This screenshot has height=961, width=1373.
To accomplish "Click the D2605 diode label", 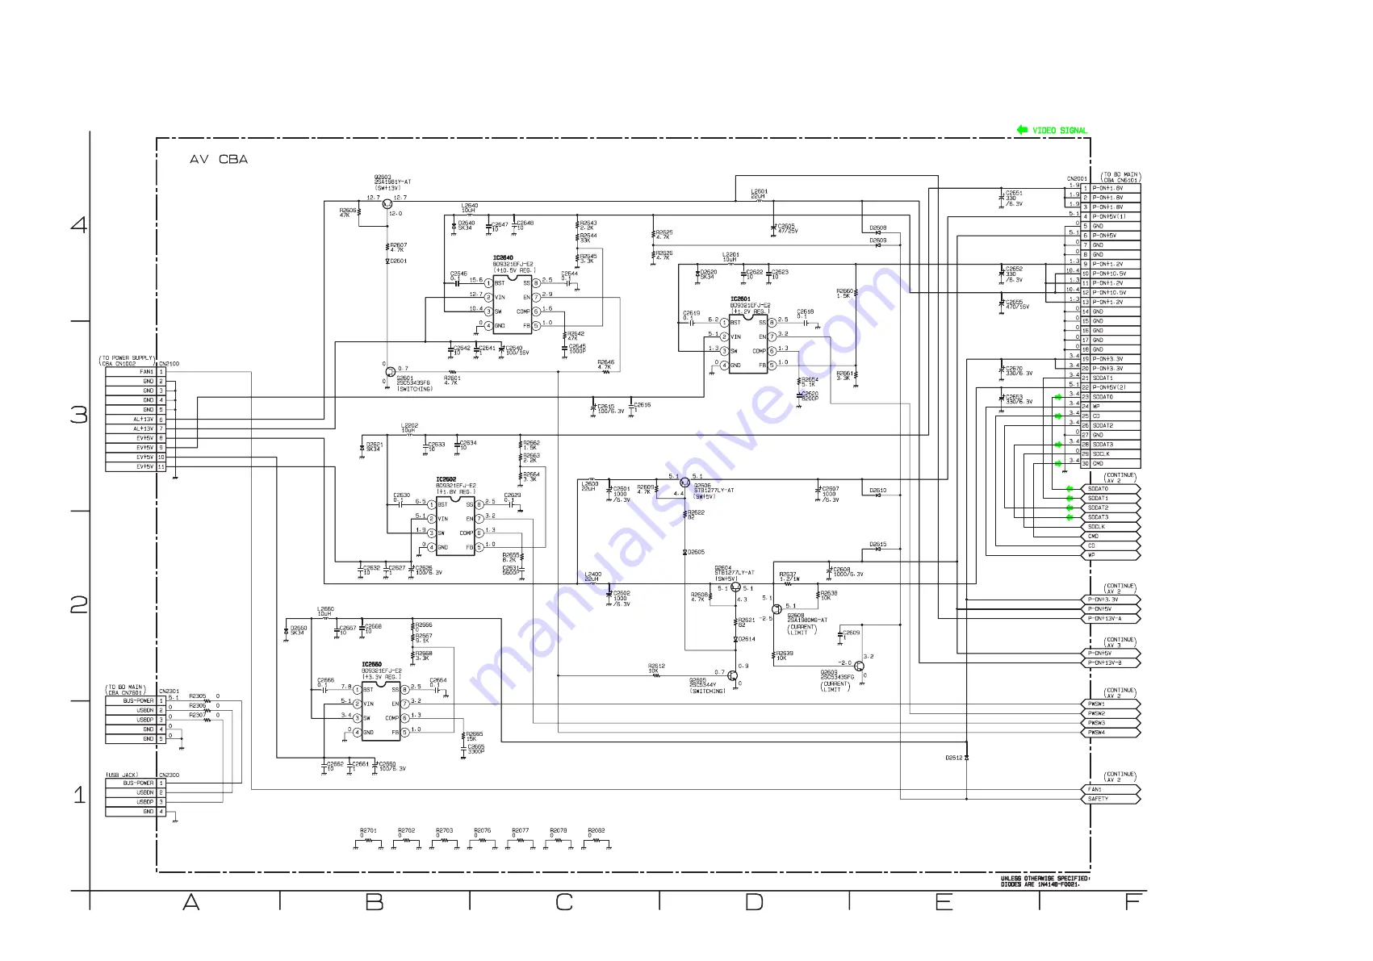I will tap(697, 552).
